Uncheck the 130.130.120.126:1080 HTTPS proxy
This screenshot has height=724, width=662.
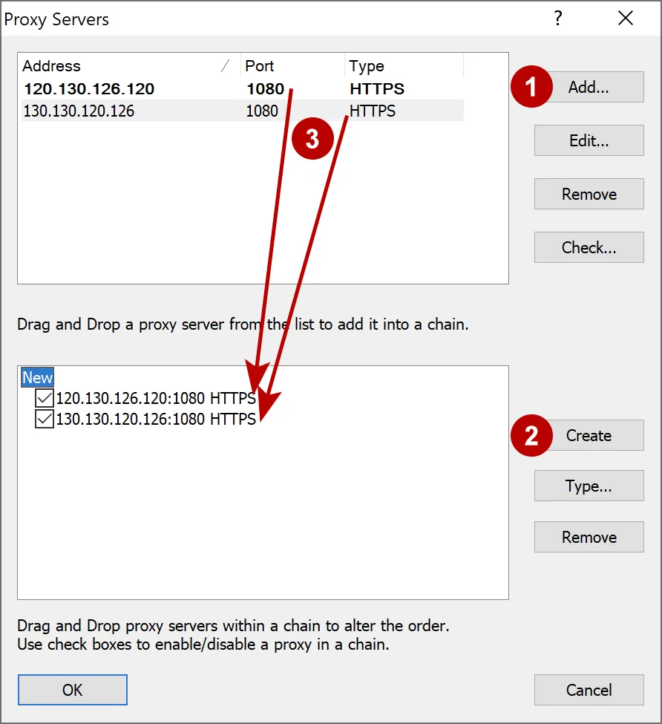[43, 419]
